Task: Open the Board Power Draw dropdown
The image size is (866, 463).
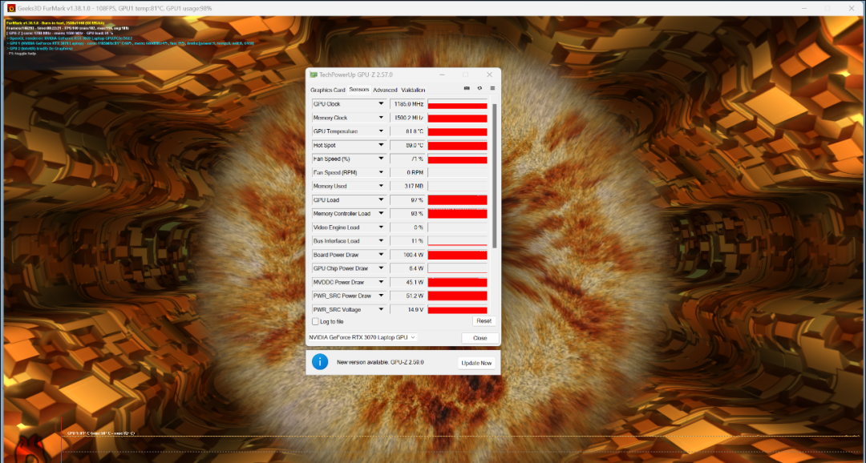Action: coord(381,255)
